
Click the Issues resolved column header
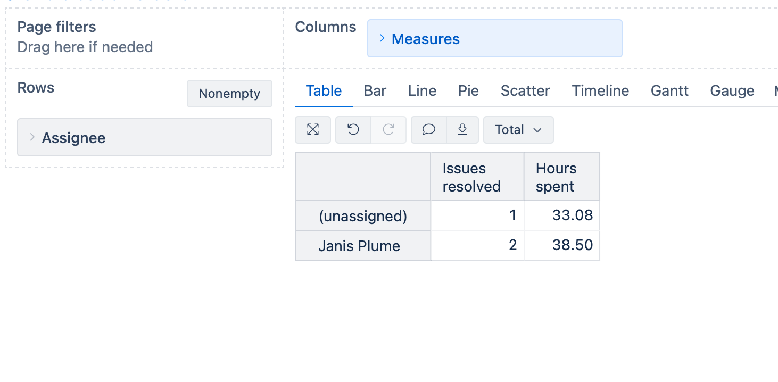point(471,177)
